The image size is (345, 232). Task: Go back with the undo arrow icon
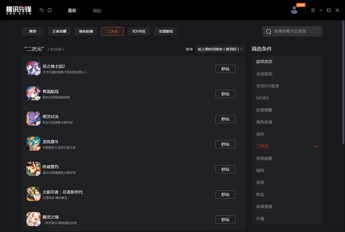[41, 10]
